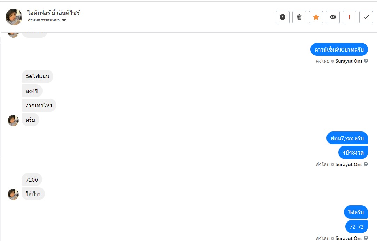Viewport: 377px width, 241px height.
Task: Click the red exclamation priority icon
Action: 349,17
